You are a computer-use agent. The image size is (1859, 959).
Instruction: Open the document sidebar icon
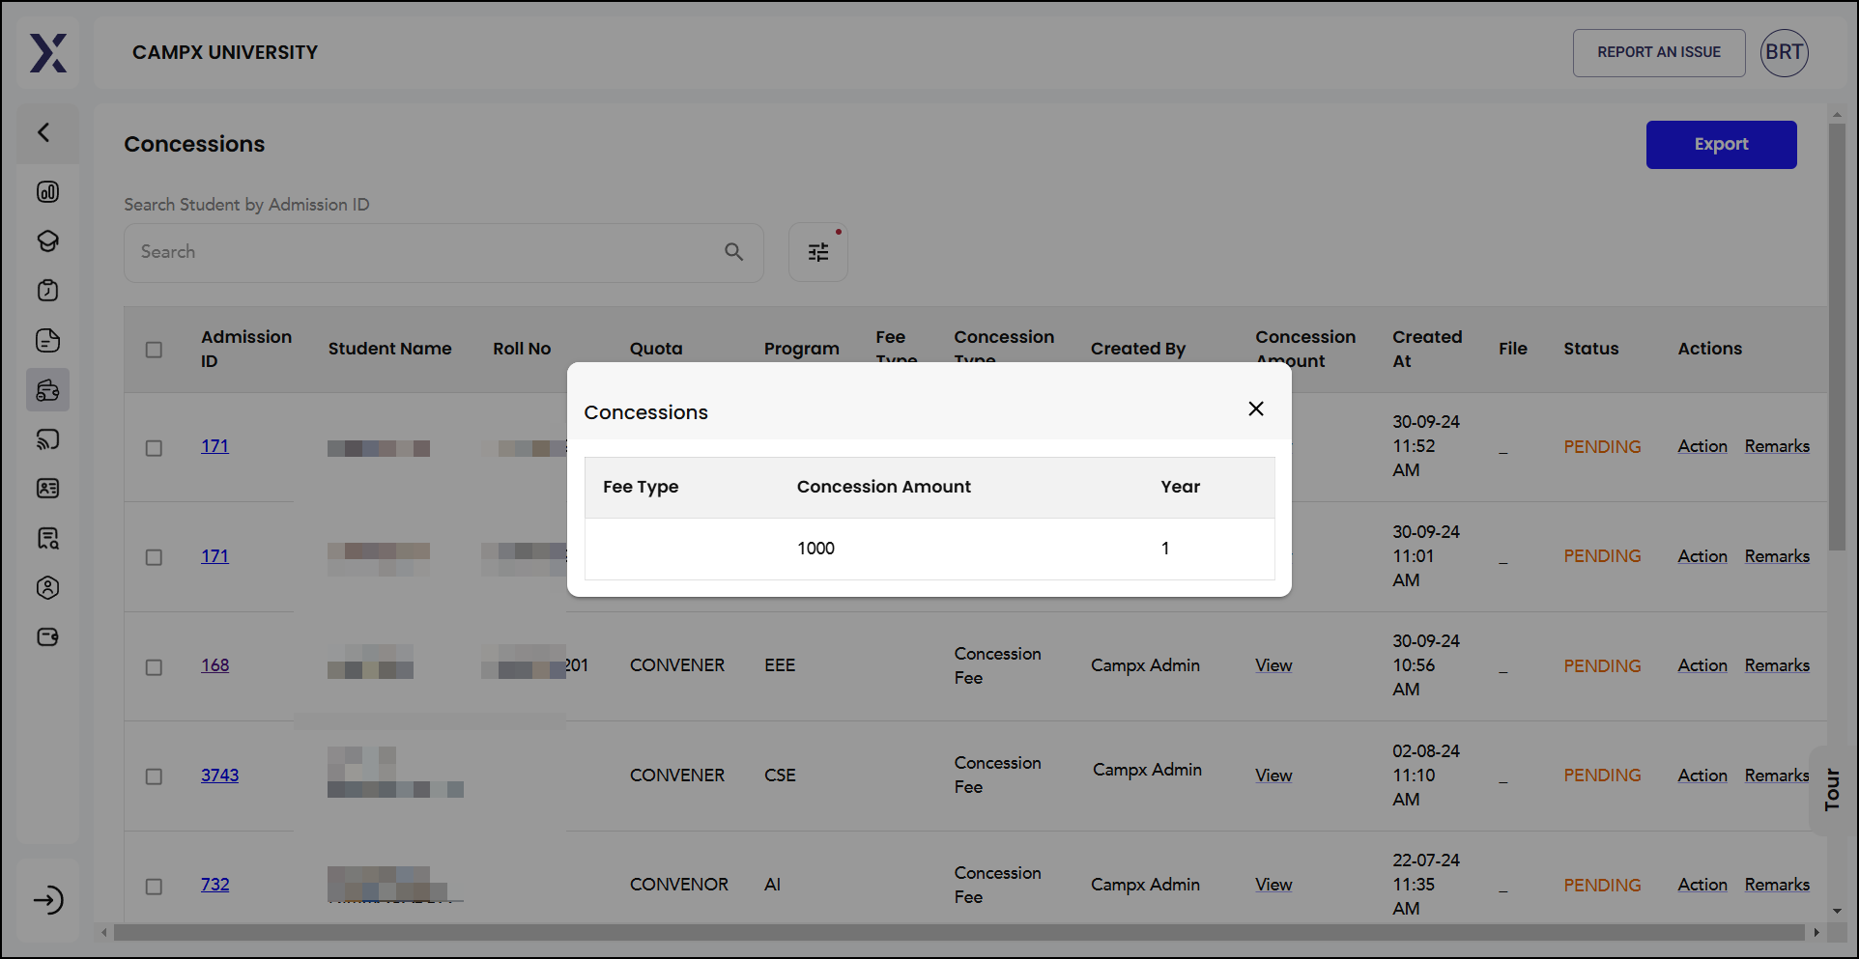(x=47, y=340)
